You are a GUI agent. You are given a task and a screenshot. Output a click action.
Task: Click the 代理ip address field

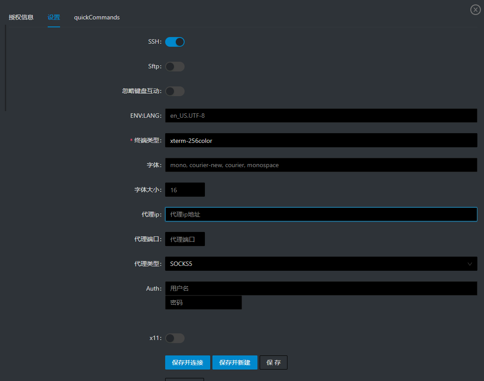click(x=321, y=214)
